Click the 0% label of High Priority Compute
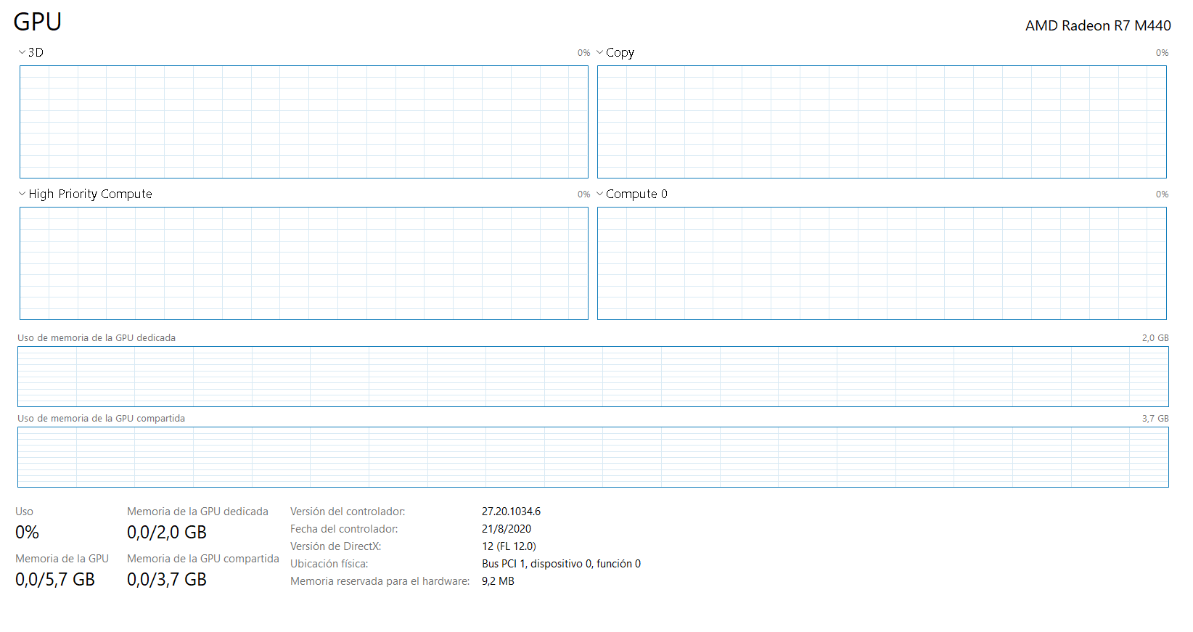Viewport: 1193px width, 632px height. point(583,194)
